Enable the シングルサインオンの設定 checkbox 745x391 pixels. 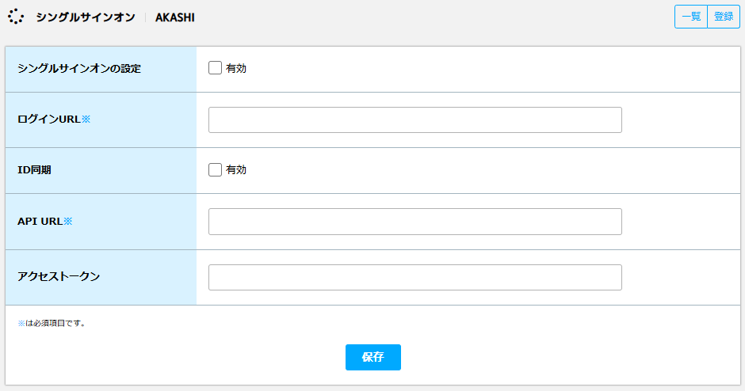point(215,68)
